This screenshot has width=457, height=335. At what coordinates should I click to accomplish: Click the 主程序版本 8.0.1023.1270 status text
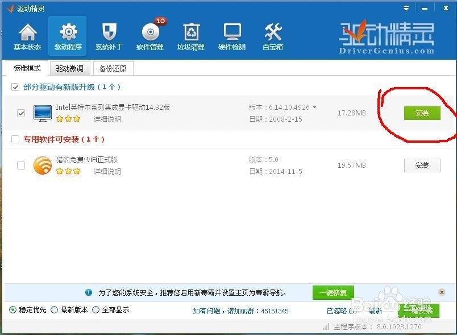(x=377, y=327)
